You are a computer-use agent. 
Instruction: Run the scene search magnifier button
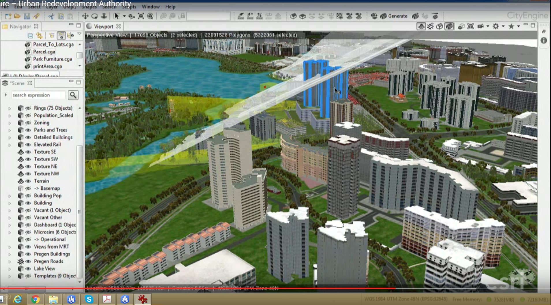coord(73,95)
